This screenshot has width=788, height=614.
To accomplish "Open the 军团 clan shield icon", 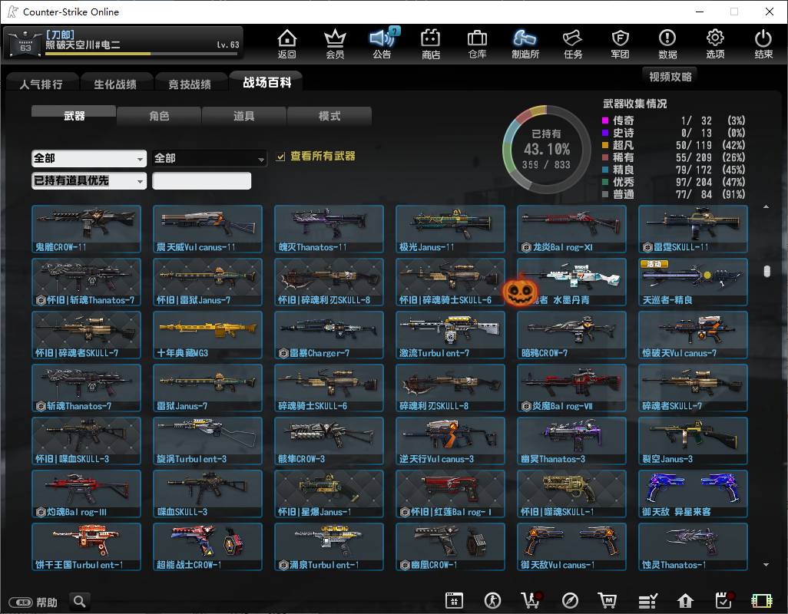I will 620,44.
